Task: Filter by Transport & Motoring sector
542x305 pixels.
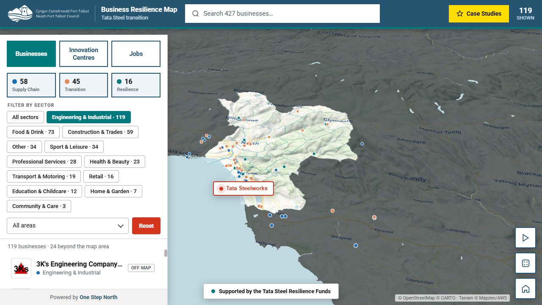Action: (x=44, y=177)
